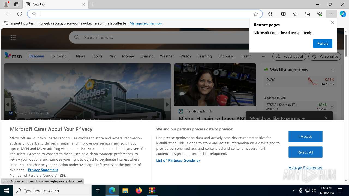The width and height of the screenshot is (349, 196).
Task: Open the Play category
Action: (112, 56)
